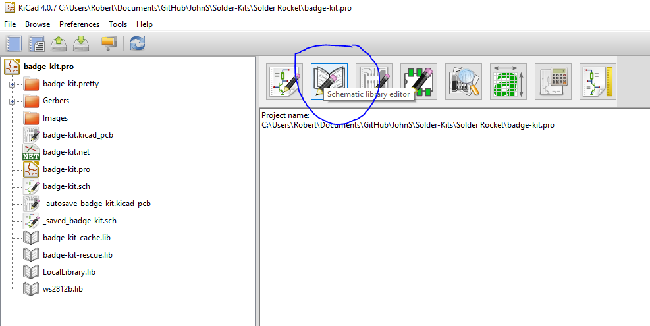This screenshot has width=650, height=326.
Task: Click the project path text in messages
Action: 408,125
